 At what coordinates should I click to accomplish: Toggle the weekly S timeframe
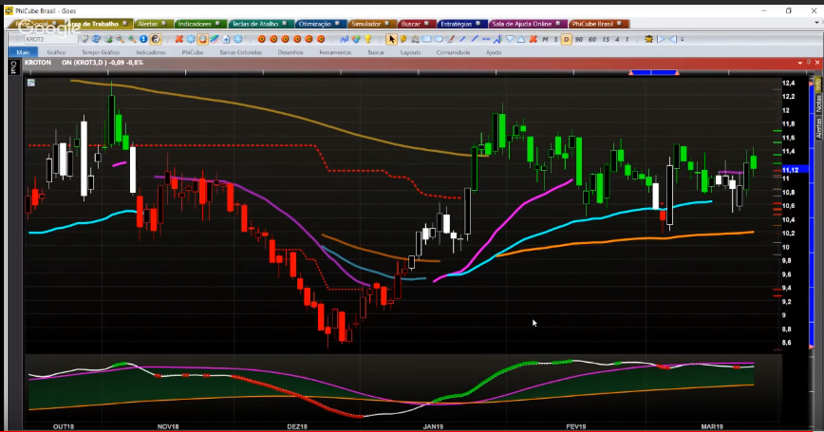pyautogui.click(x=555, y=40)
